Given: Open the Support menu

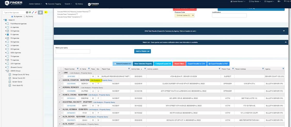Looking at the screenshot, I should pyautogui.click(x=270, y=1).
